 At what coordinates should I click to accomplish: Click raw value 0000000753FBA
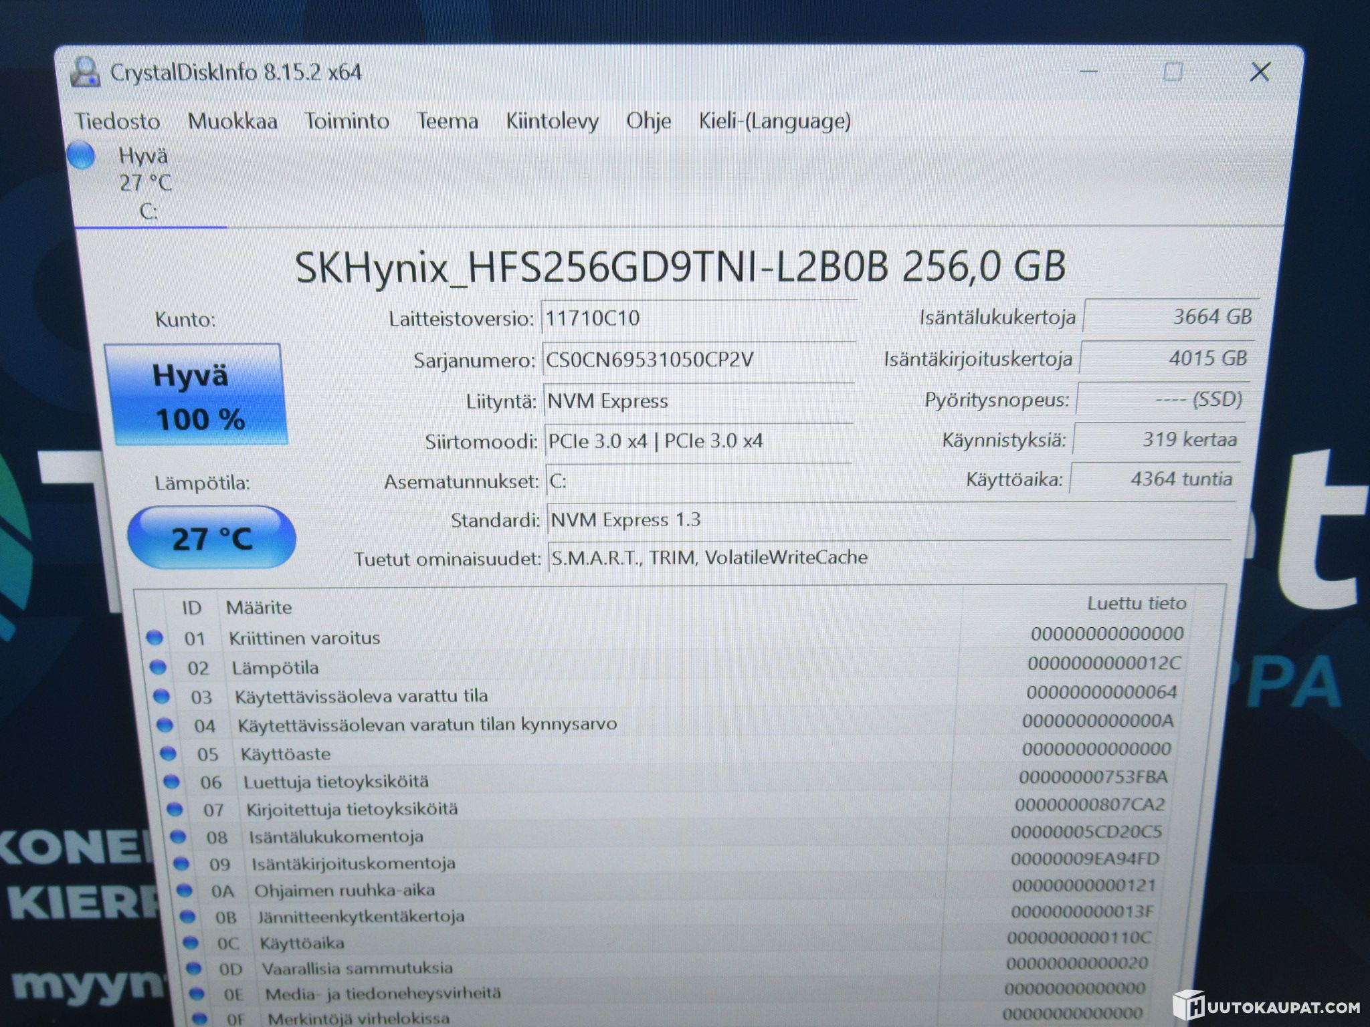click(x=1094, y=777)
